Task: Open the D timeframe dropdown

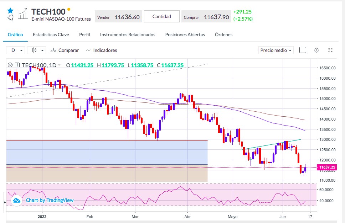Action: 15,50
